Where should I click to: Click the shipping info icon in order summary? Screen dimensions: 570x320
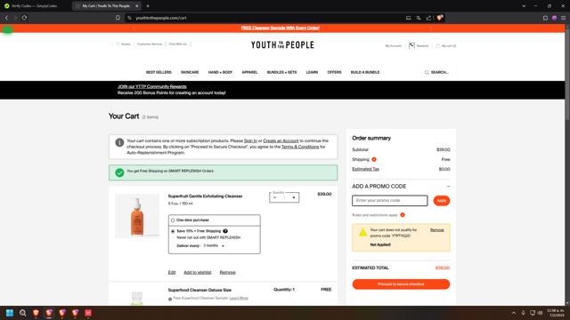tap(374, 159)
